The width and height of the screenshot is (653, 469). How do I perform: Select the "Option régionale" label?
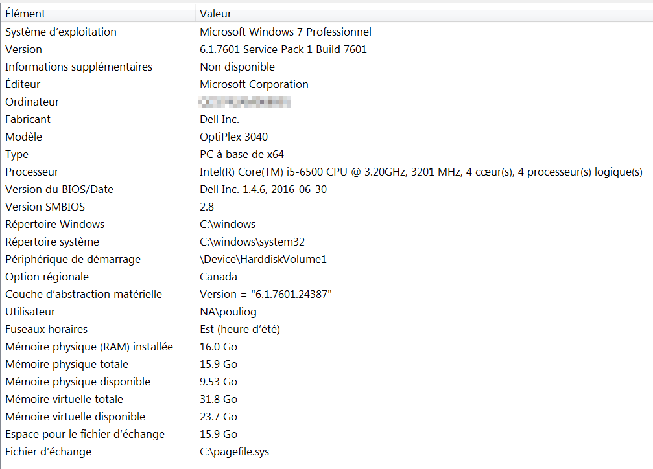(47, 277)
